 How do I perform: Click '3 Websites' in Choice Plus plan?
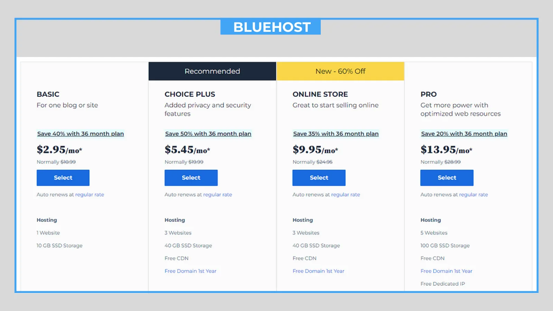point(178,233)
